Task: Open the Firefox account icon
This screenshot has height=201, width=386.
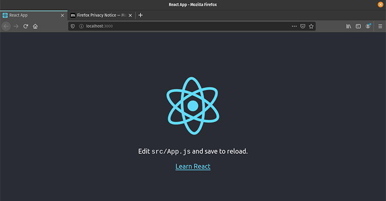Action: [x=368, y=26]
